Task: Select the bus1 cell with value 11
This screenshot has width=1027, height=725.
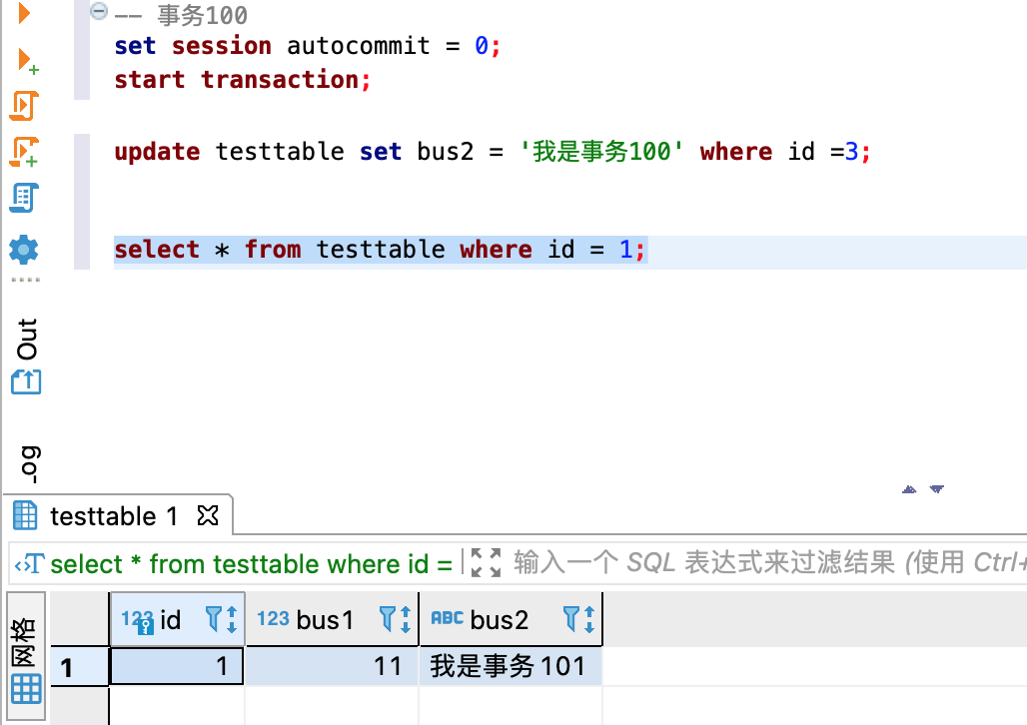Action: (332, 667)
